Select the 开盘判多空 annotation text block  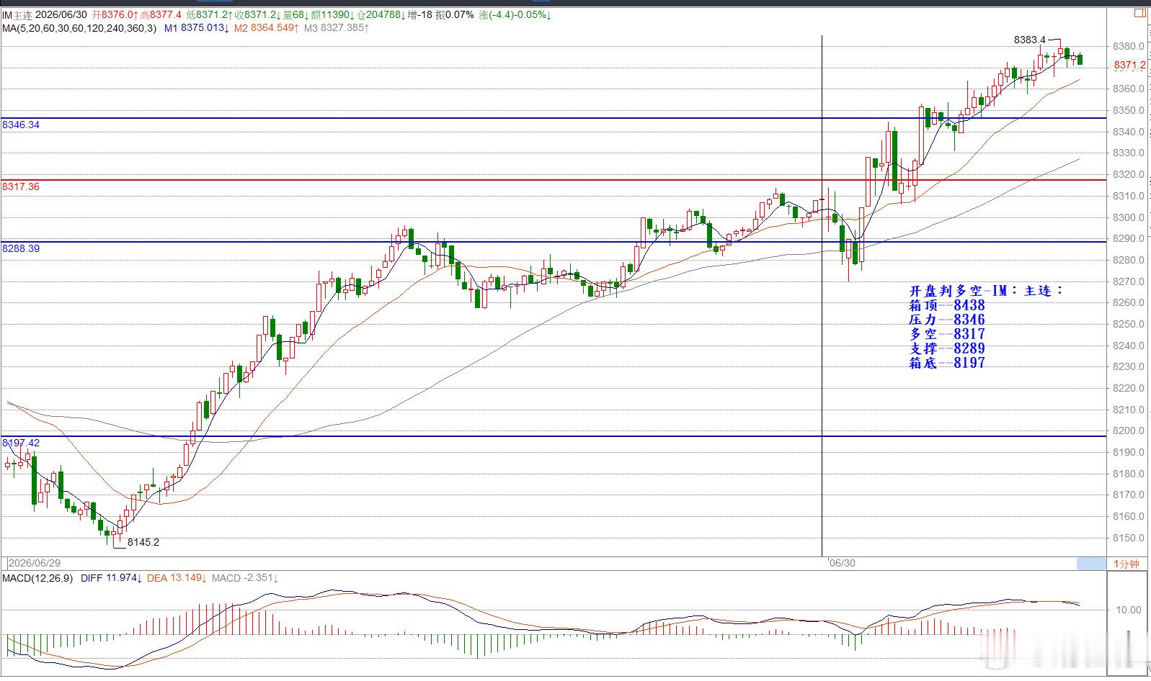(986, 327)
